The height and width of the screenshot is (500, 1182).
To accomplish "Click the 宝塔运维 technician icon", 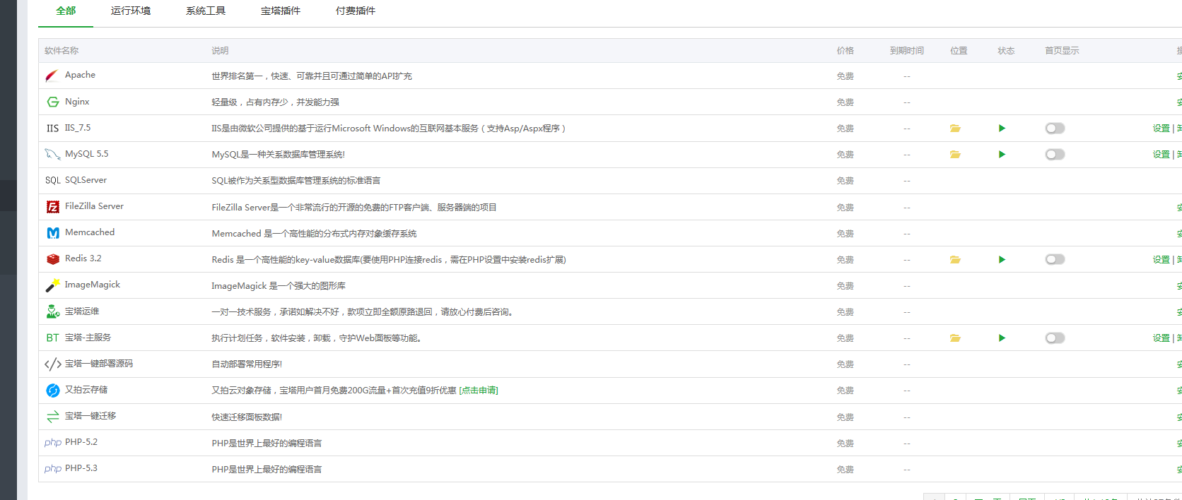I will 52,311.
